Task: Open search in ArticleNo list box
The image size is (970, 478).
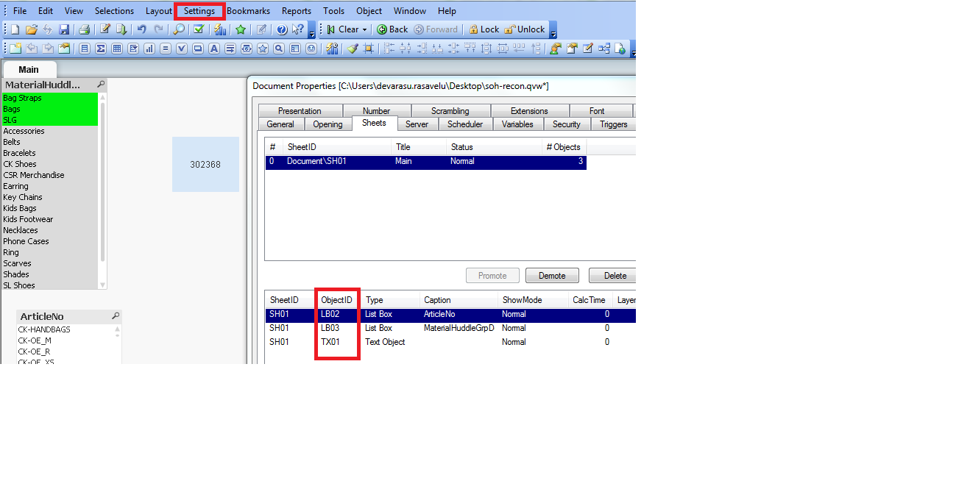Action: tap(116, 316)
